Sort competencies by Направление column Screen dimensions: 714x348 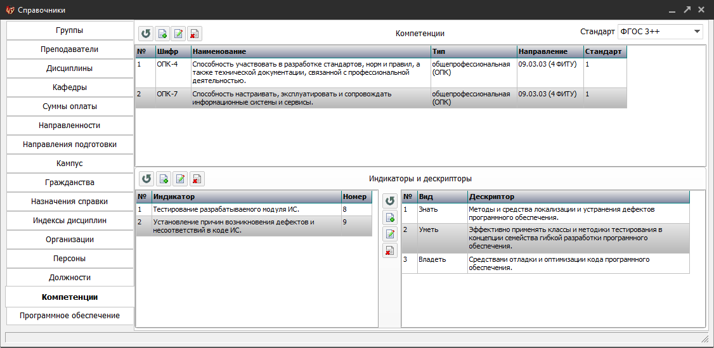(550, 51)
